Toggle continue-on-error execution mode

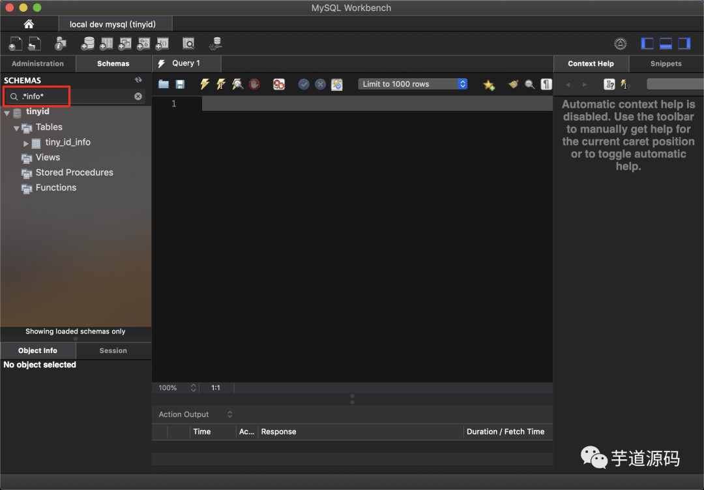[279, 84]
